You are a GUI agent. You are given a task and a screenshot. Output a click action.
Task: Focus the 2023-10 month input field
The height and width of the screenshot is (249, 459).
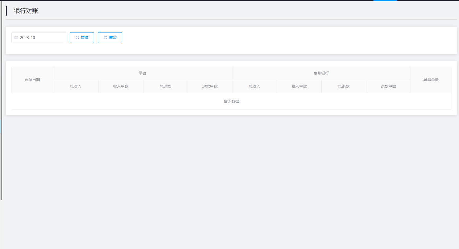tap(41, 38)
